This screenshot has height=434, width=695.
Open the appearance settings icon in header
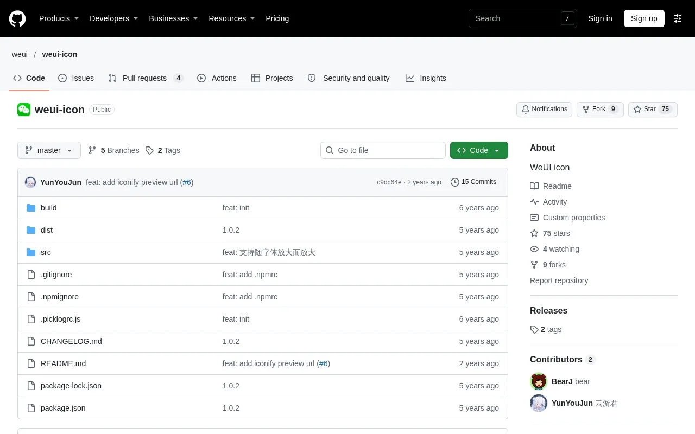[678, 18]
